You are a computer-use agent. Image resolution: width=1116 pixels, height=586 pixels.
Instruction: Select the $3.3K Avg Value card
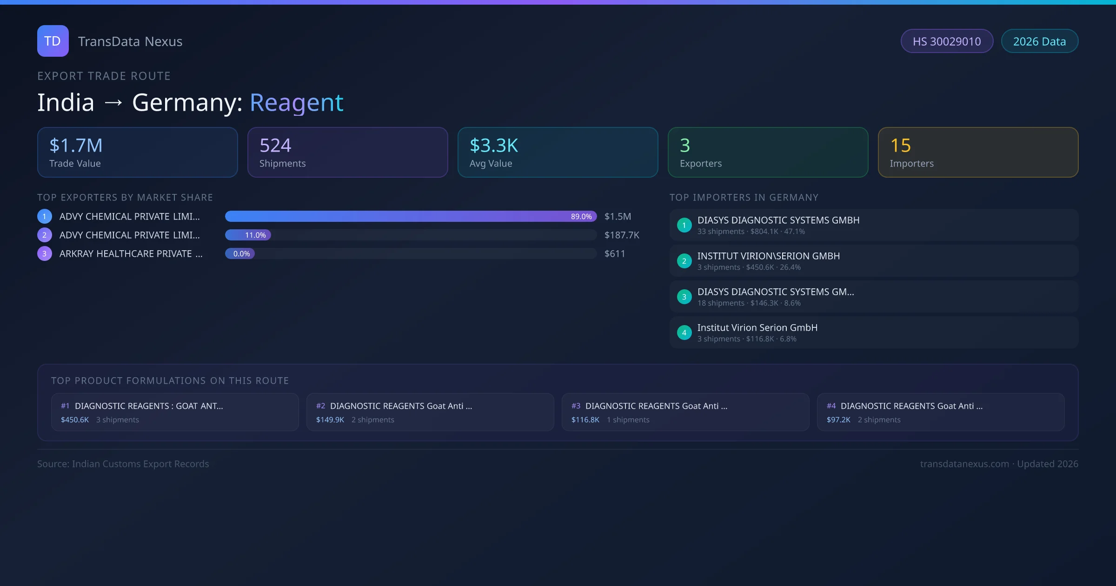[558, 152]
